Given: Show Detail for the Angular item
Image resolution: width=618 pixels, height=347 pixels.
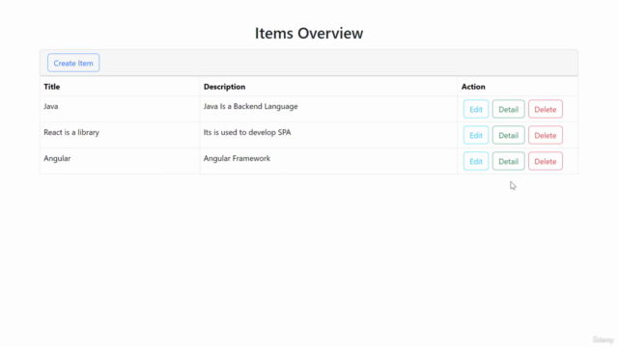Looking at the screenshot, I should coord(509,161).
